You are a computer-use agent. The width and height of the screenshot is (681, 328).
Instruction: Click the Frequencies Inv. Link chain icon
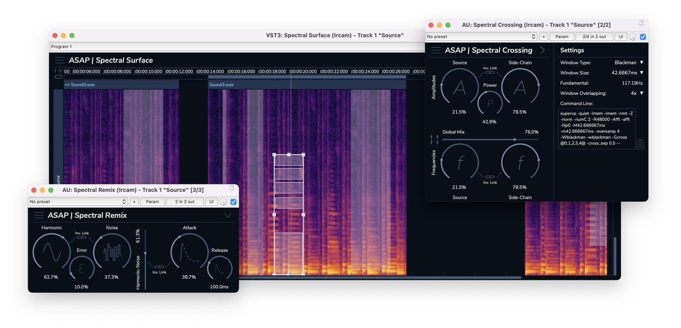489,176
